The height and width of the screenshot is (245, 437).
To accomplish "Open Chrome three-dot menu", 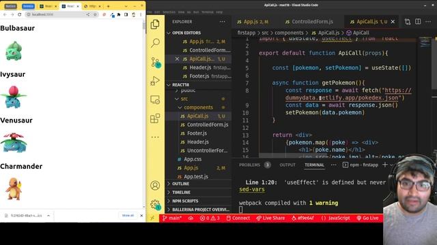I will tap(141, 14).
